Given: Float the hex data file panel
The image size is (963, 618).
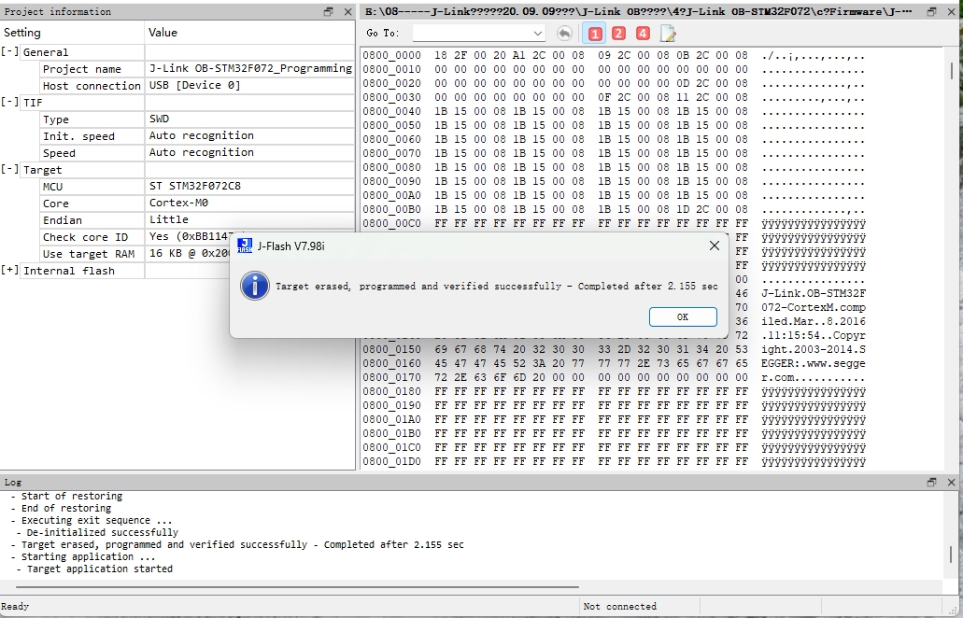Looking at the screenshot, I should point(931,11).
